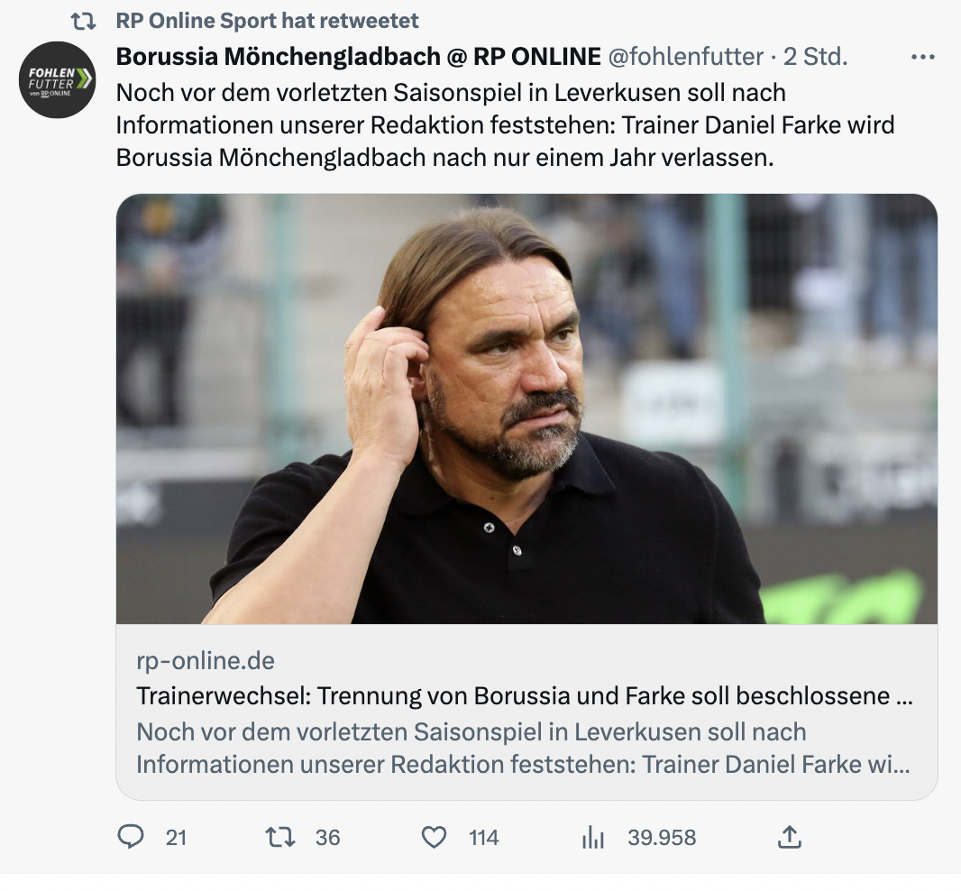Click the share upload arrow icon
The width and height of the screenshot is (961, 891).
pyautogui.click(x=789, y=837)
